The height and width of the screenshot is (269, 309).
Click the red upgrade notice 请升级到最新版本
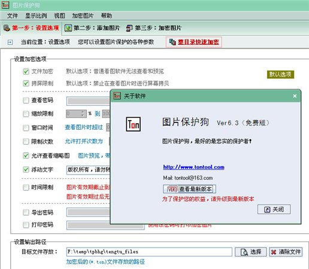coord(232,199)
